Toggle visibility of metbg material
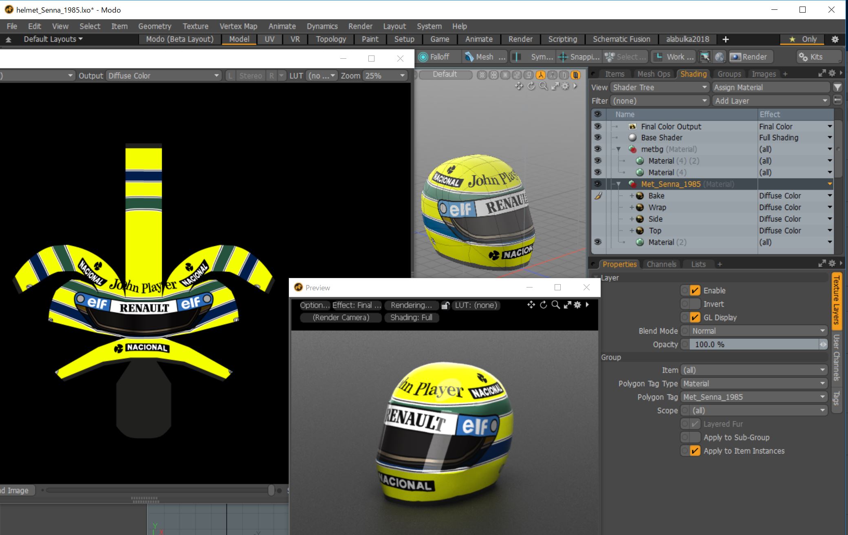 coord(598,149)
